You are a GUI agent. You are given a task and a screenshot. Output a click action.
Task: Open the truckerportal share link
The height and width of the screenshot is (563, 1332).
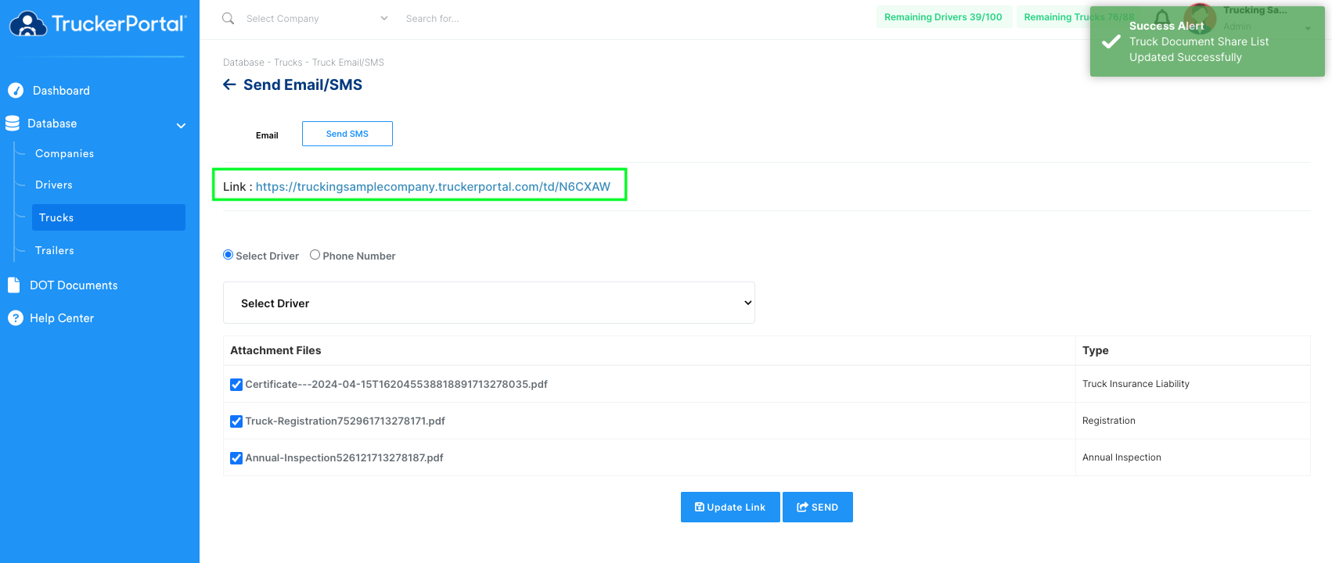pyautogui.click(x=433, y=187)
